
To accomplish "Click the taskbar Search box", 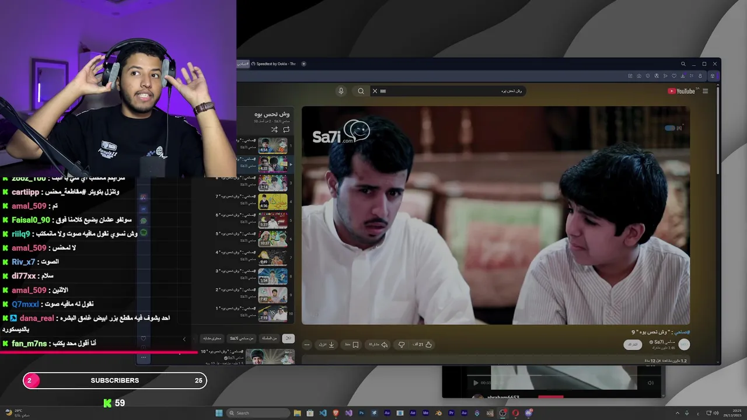I will click(x=257, y=413).
